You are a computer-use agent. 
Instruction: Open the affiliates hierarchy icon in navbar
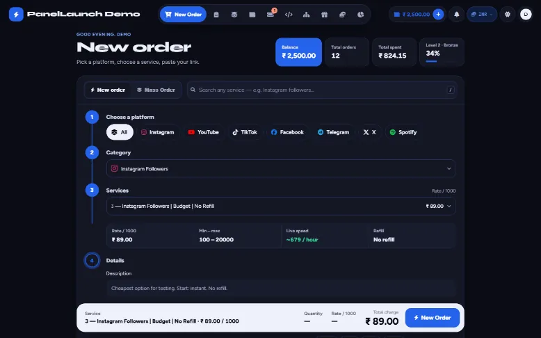[x=307, y=15]
